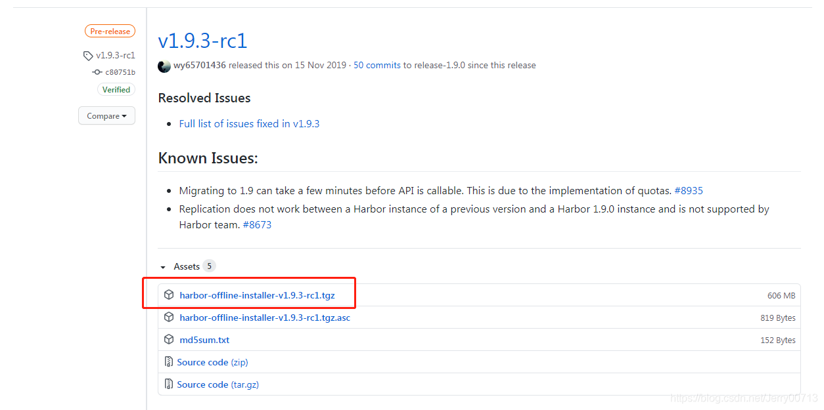This screenshot has width=824, height=410.
Task: Click package icon beside md5sum.txt
Action: (x=169, y=340)
